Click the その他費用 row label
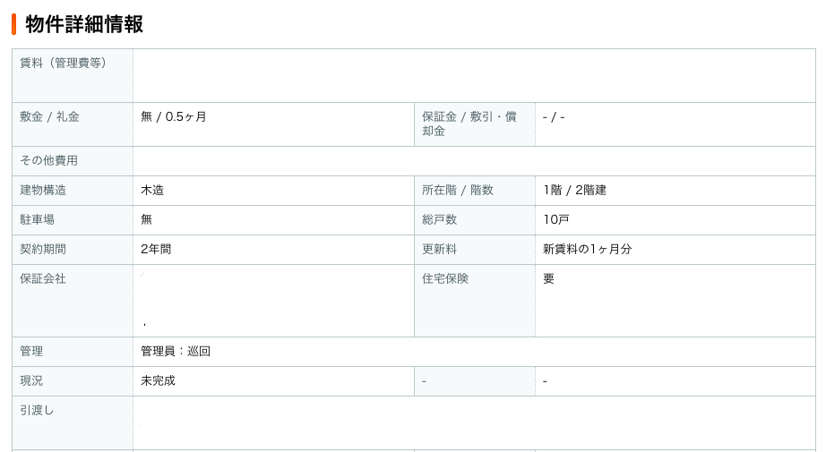Screen dimensions: 826x452 49,160
